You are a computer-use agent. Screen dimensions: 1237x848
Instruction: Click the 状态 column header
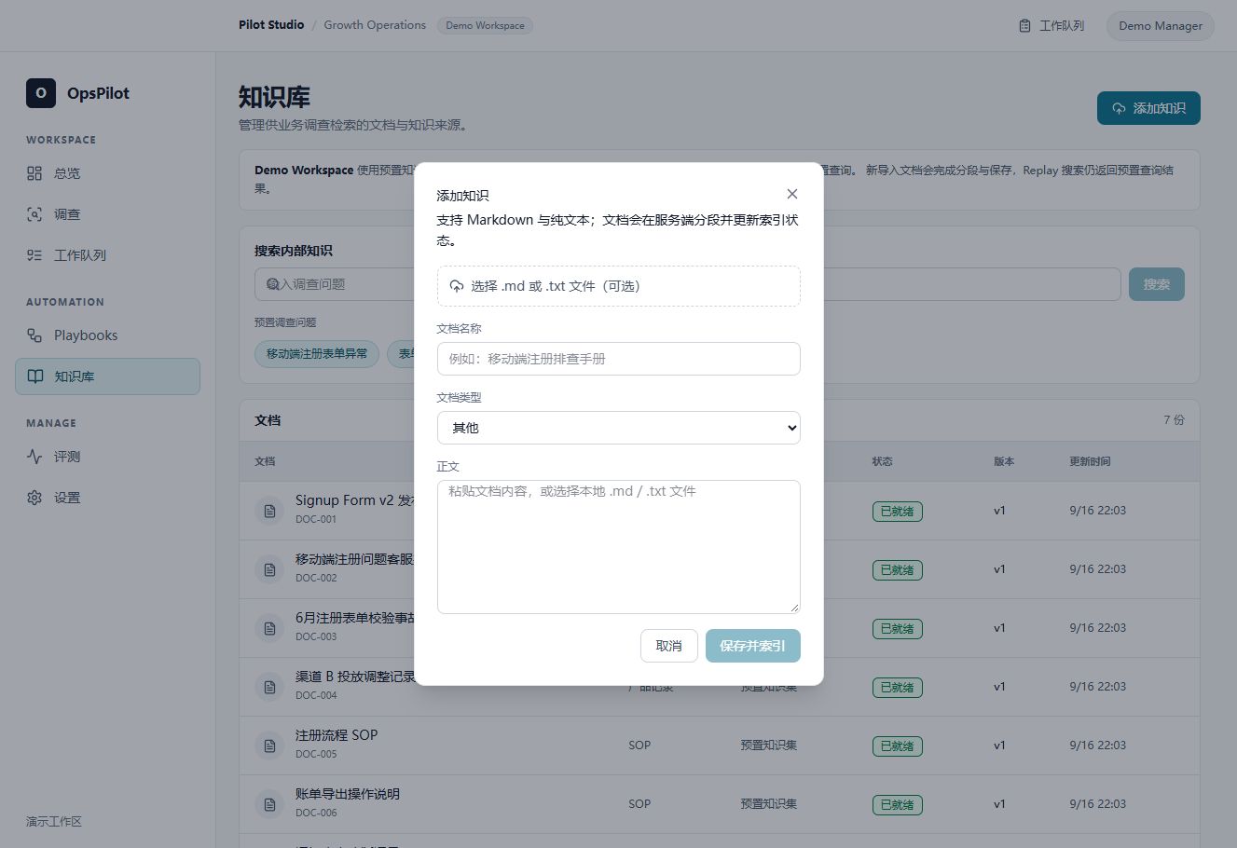tap(883, 461)
